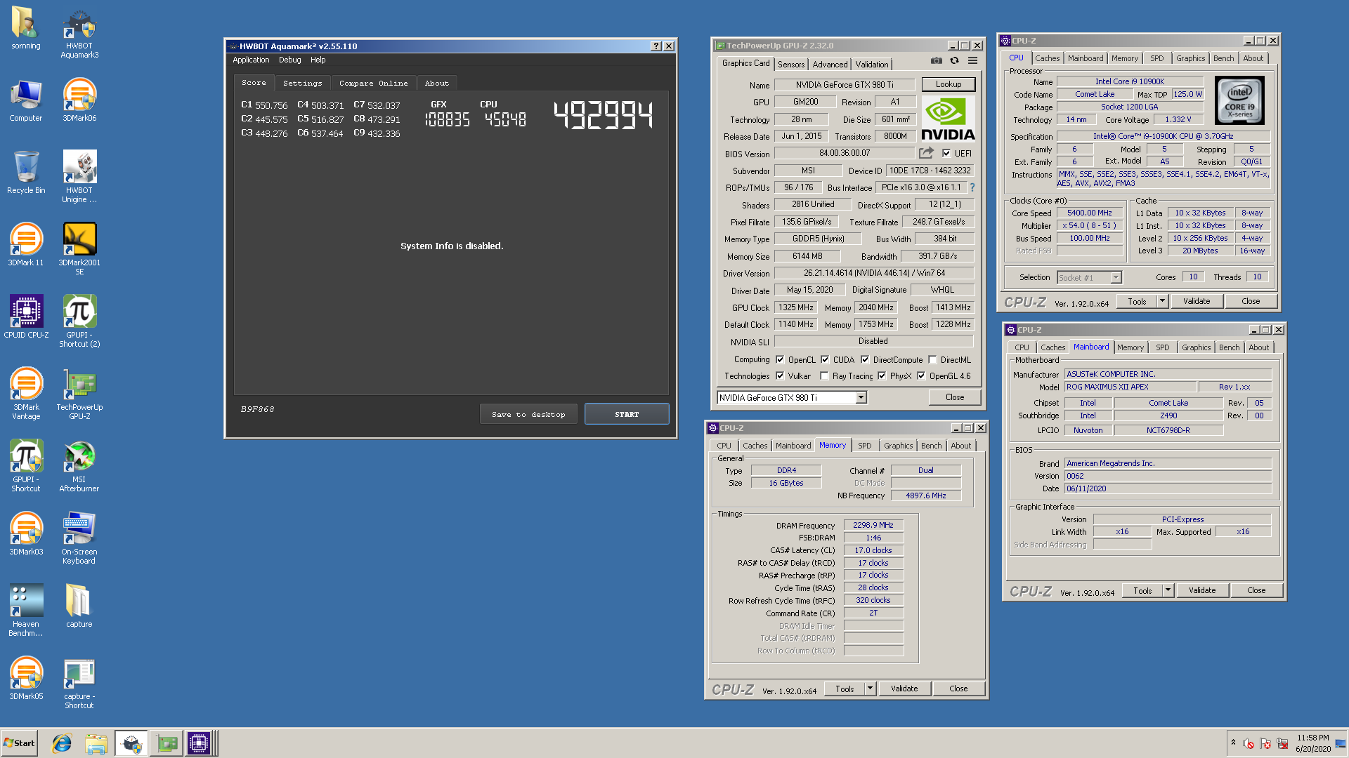Click the Windows Start button

[x=20, y=743]
